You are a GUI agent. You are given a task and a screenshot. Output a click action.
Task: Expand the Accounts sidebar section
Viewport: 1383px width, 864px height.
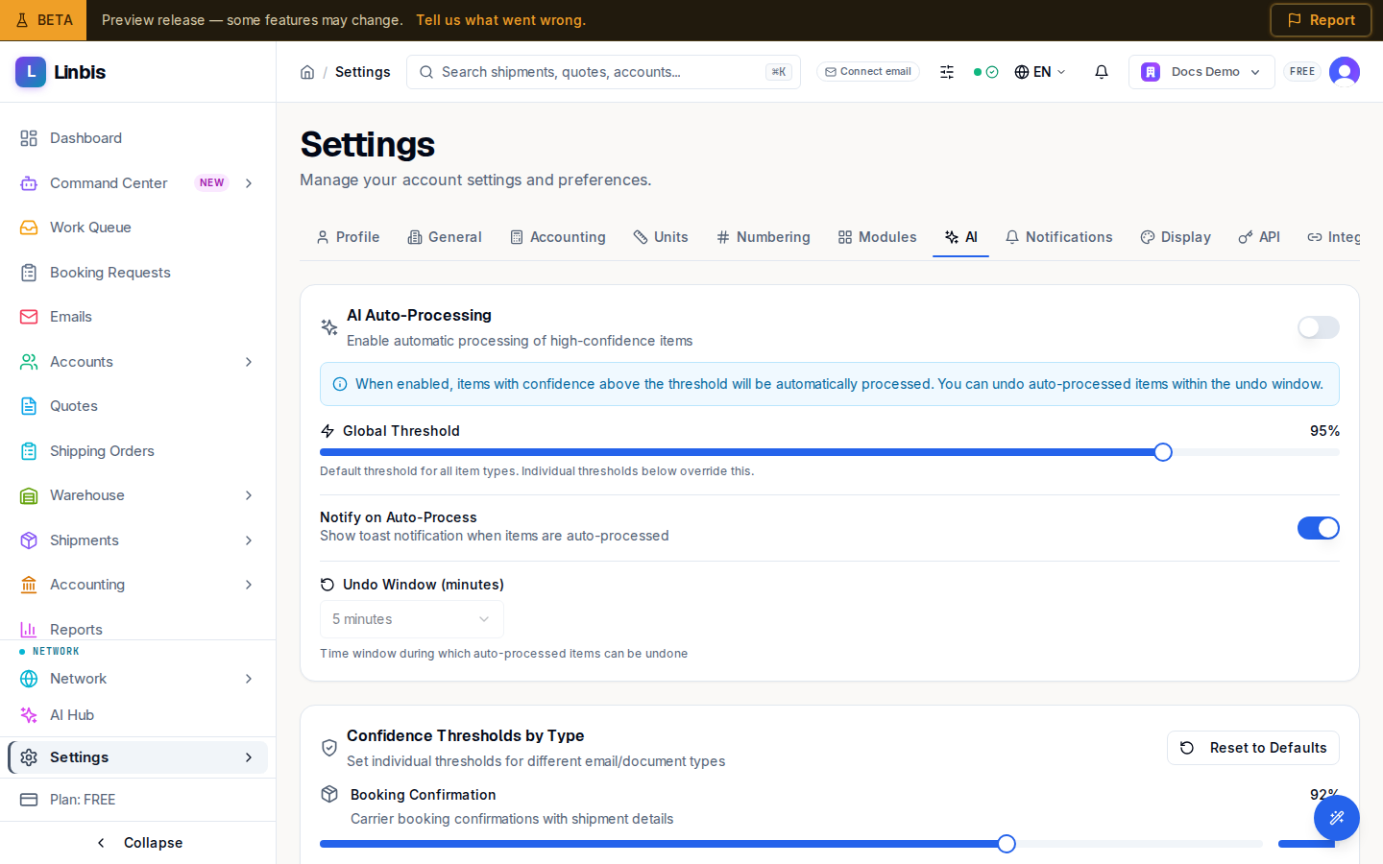point(249,362)
